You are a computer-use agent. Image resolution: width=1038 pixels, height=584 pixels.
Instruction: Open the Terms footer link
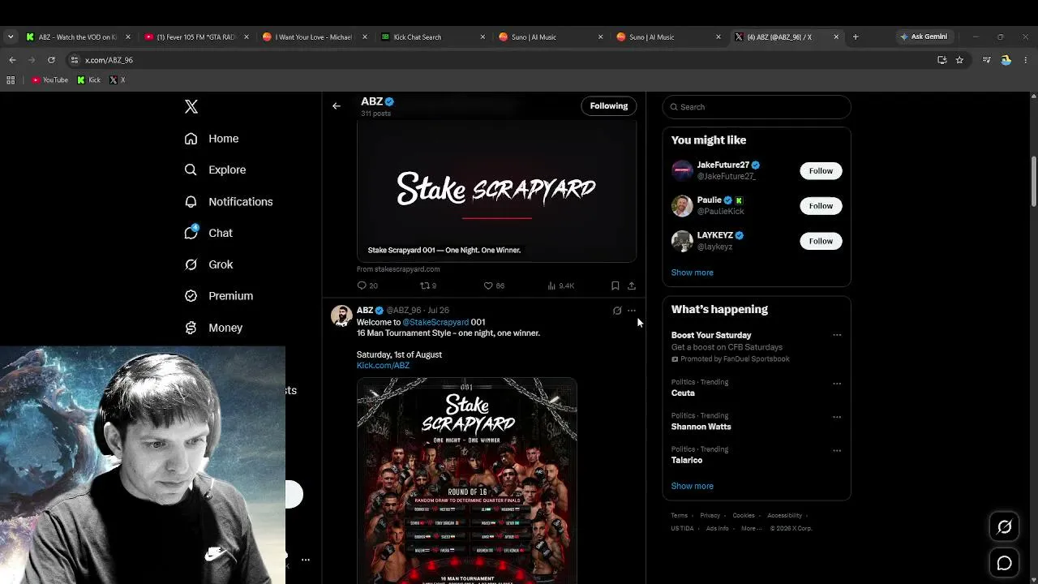pyautogui.click(x=680, y=516)
